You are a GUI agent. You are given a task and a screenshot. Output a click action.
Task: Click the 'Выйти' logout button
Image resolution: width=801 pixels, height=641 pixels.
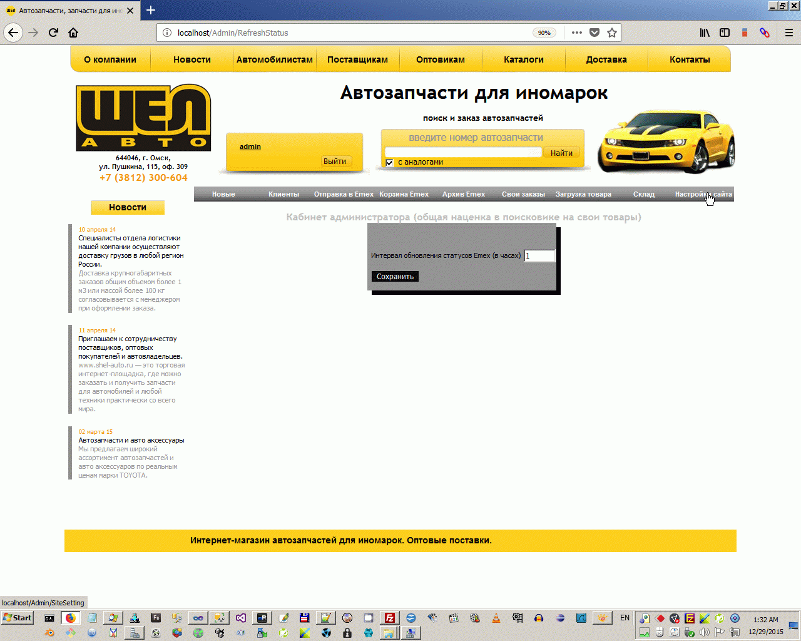click(336, 161)
